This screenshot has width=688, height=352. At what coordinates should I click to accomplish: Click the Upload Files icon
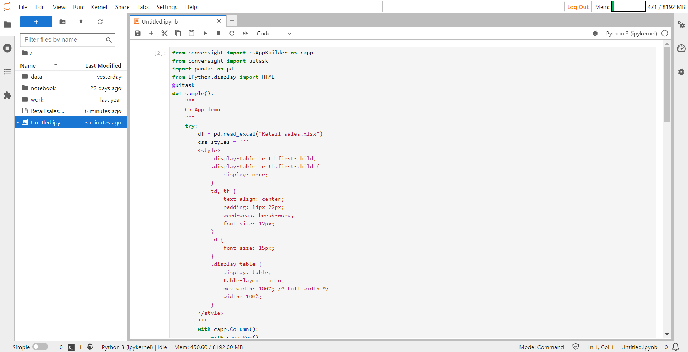pyautogui.click(x=81, y=22)
